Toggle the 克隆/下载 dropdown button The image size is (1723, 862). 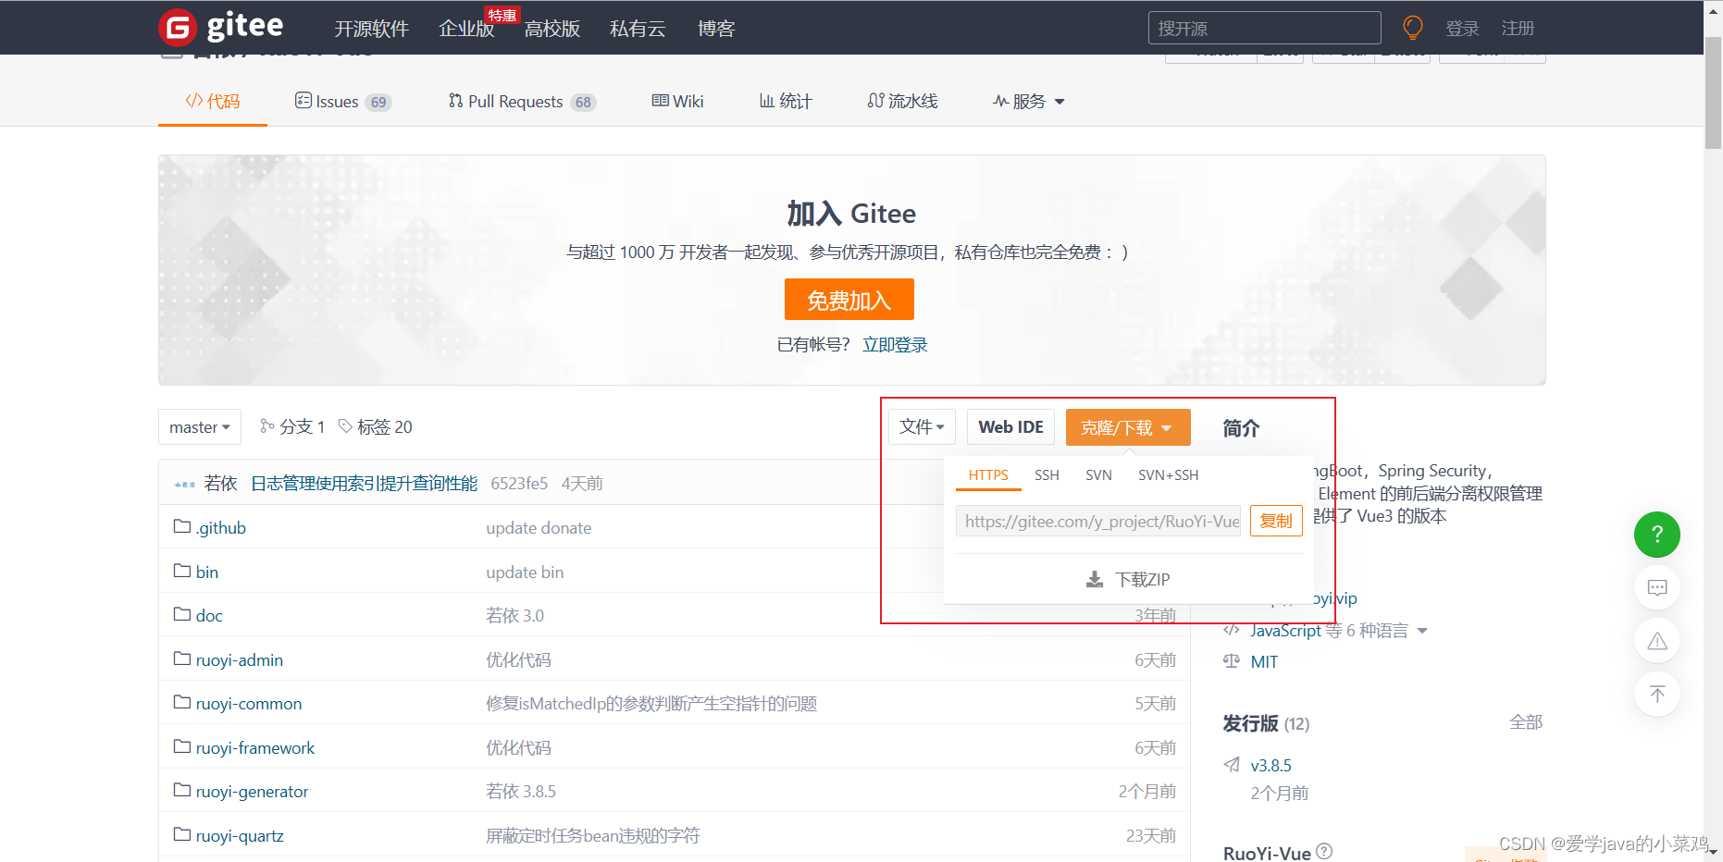click(1128, 427)
